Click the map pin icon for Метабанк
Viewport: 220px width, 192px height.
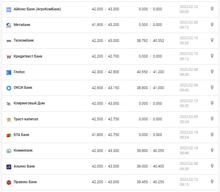coord(212,25)
